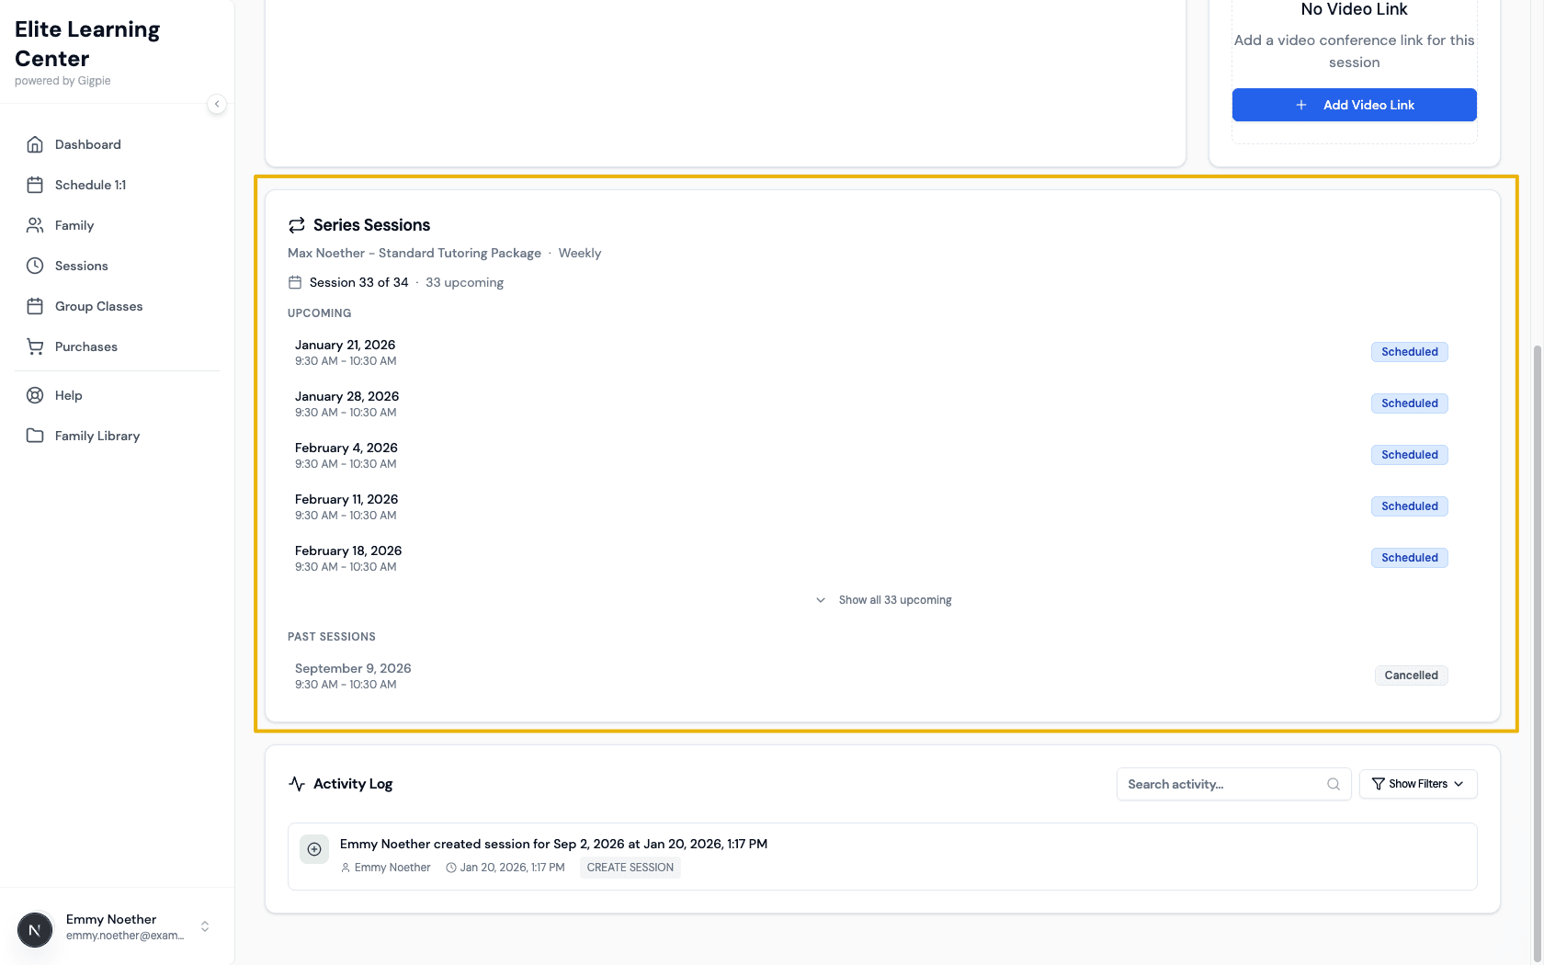Select the Group Classes calendar icon
The height and width of the screenshot is (965, 1544).
click(x=35, y=306)
